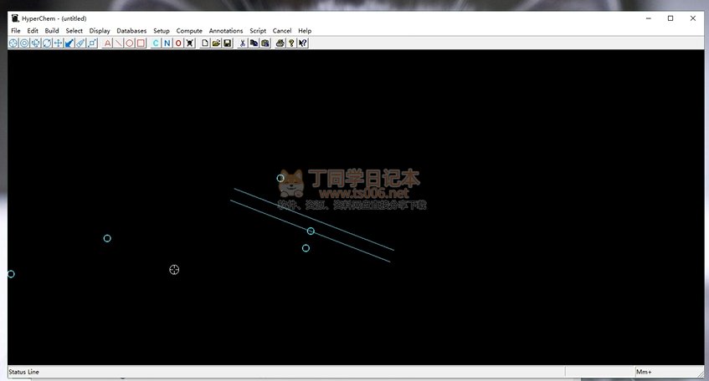Open the Edit menu
The width and height of the screenshot is (709, 381).
33,31
